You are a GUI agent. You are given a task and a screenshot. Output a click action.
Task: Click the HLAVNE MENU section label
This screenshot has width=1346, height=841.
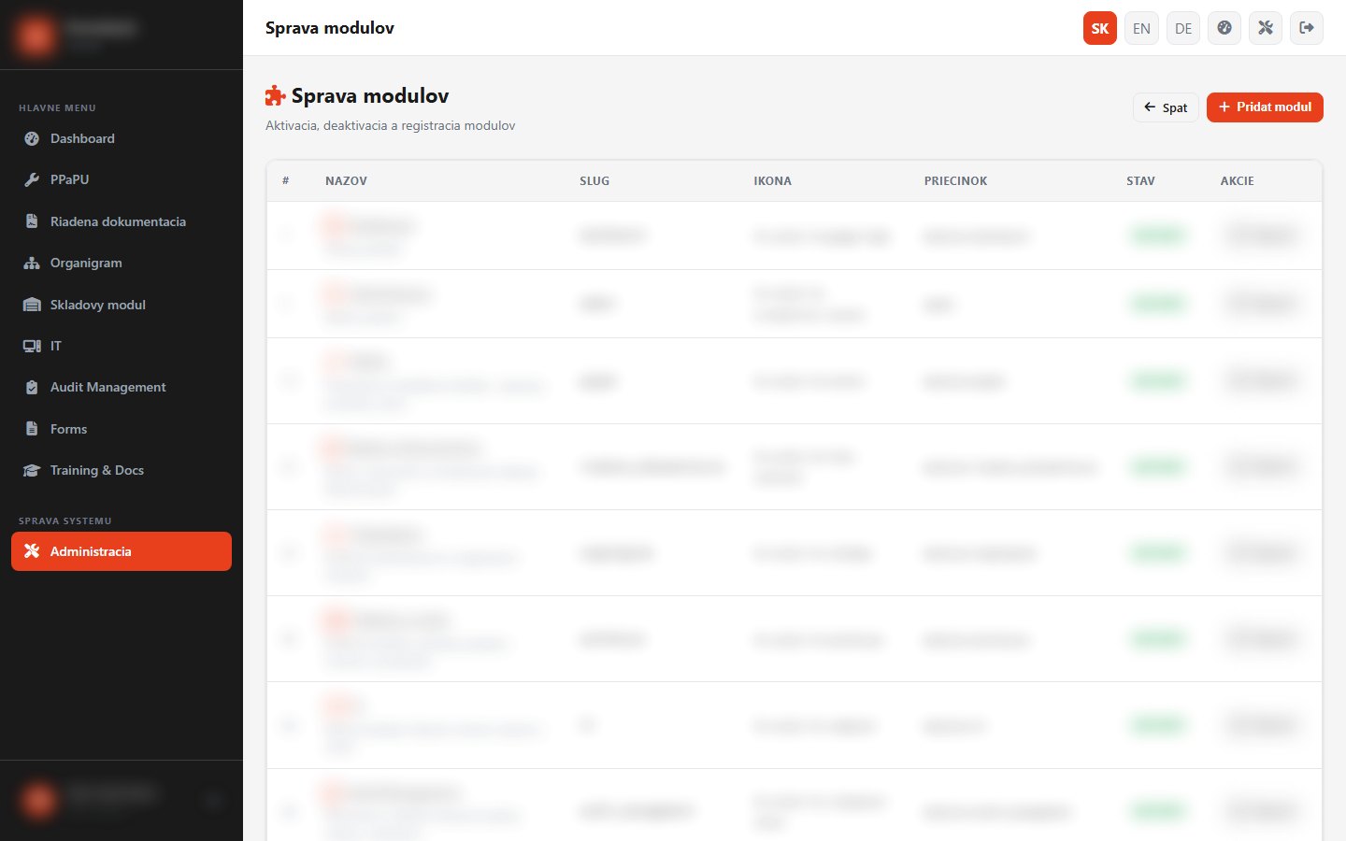point(57,108)
